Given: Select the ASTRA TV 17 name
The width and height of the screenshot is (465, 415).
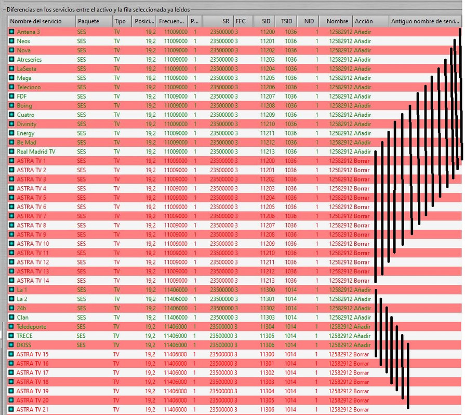Looking at the screenshot, I should click(32, 372).
